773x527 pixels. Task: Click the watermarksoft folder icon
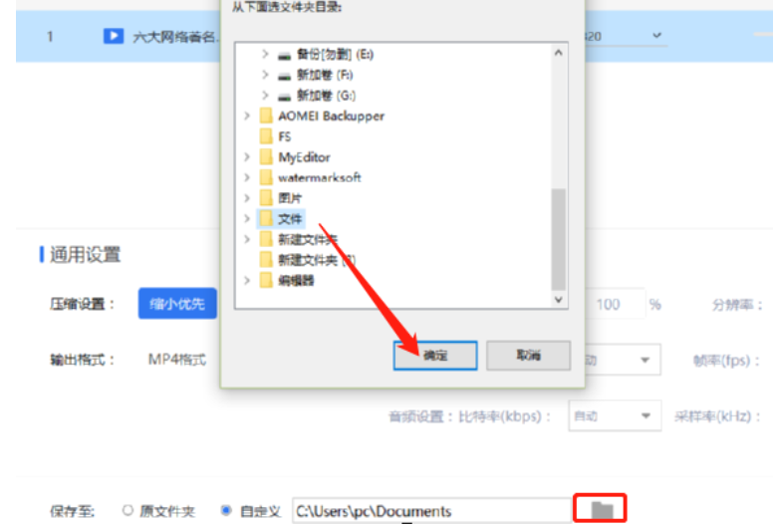(266, 177)
